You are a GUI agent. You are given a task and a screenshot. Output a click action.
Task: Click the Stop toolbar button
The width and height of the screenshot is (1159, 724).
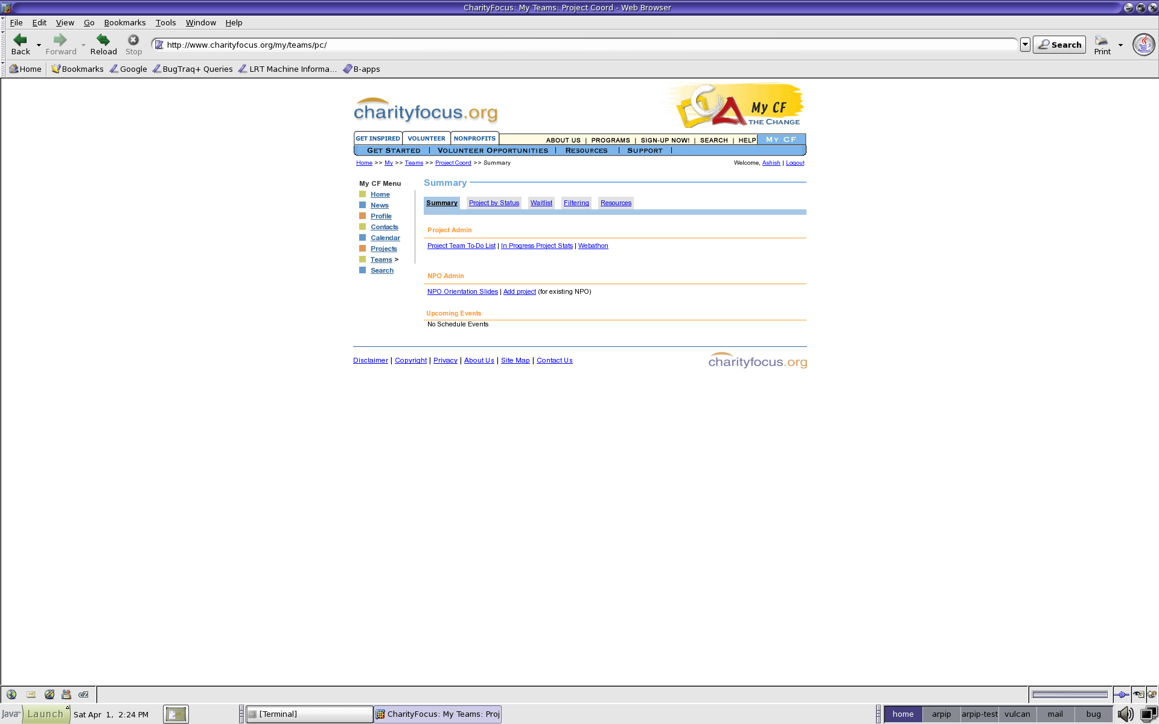point(133,45)
